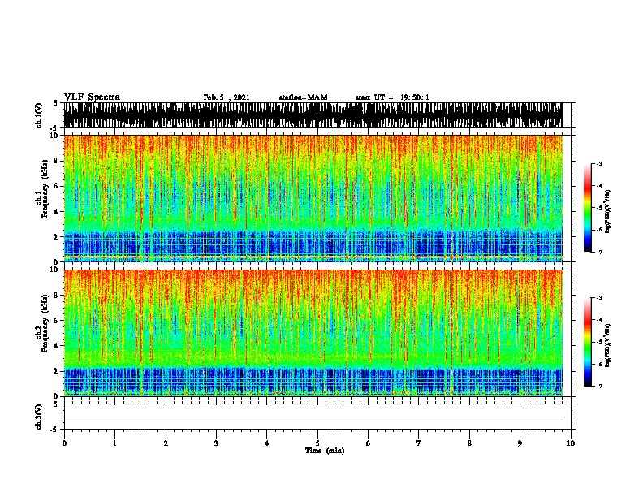Click the '8' kHz tick on ch.1 spectrogram
The height and width of the screenshot is (497, 643).
(57, 161)
